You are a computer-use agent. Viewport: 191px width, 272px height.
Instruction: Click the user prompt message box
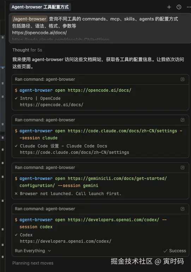pyautogui.click(x=100, y=28)
